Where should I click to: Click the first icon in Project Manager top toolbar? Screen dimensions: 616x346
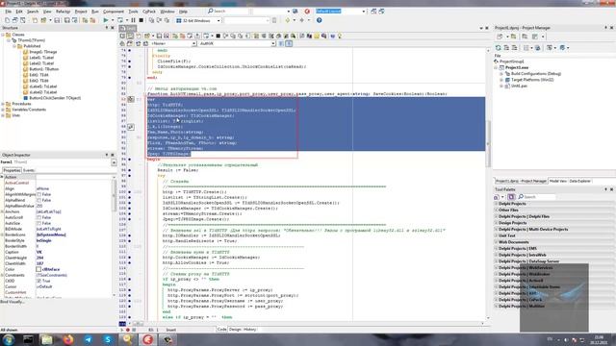(x=500, y=37)
